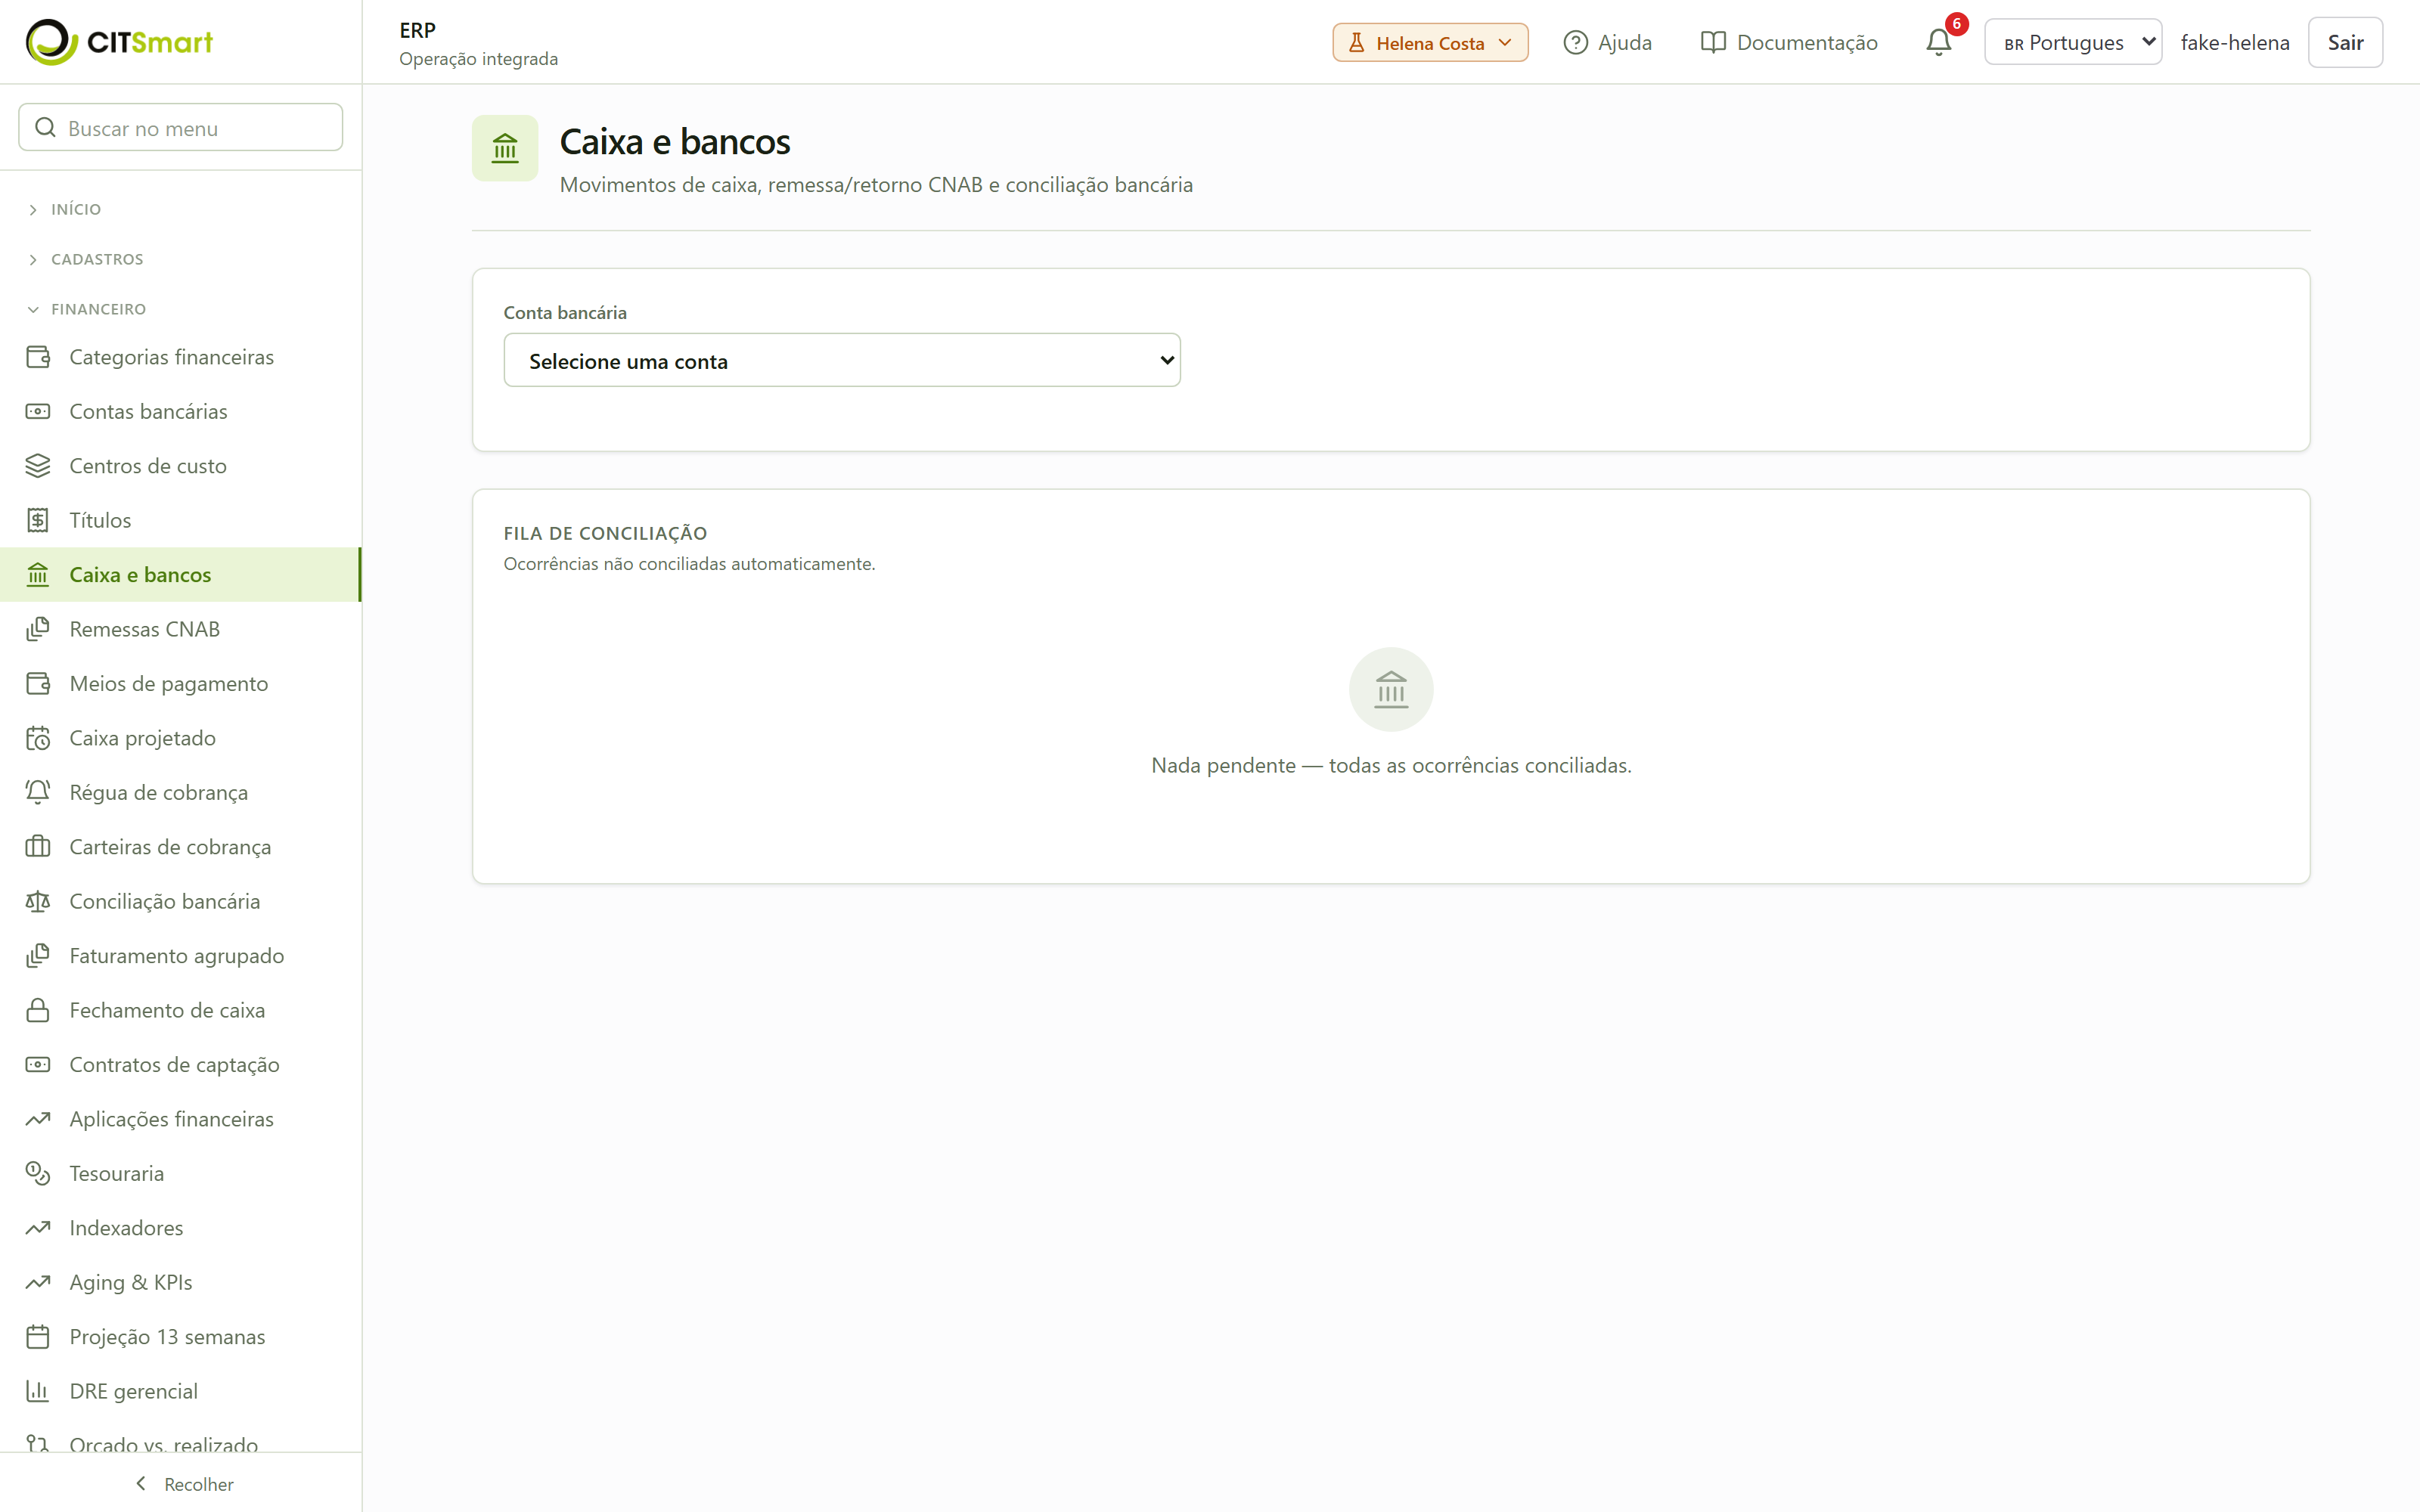2420x1512 pixels.
Task: Open the Conta bancária account dropdown
Action: (x=842, y=360)
